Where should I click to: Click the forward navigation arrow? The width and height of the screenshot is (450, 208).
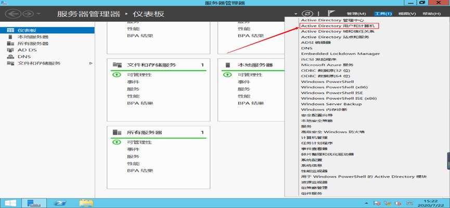(28, 13)
